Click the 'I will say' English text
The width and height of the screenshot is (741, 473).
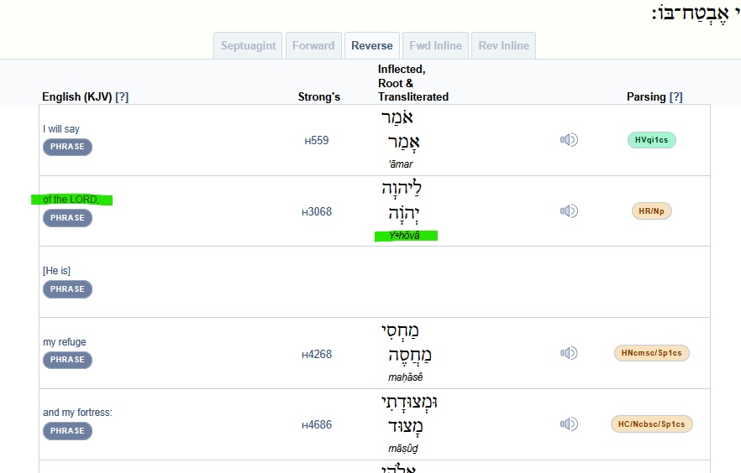tap(61, 129)
